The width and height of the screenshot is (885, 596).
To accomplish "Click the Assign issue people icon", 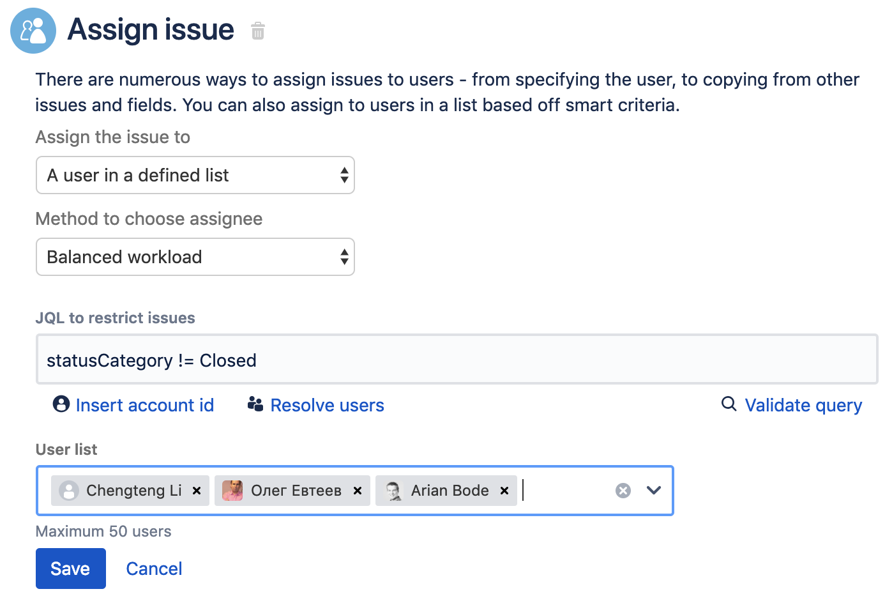I will point(33,31).
